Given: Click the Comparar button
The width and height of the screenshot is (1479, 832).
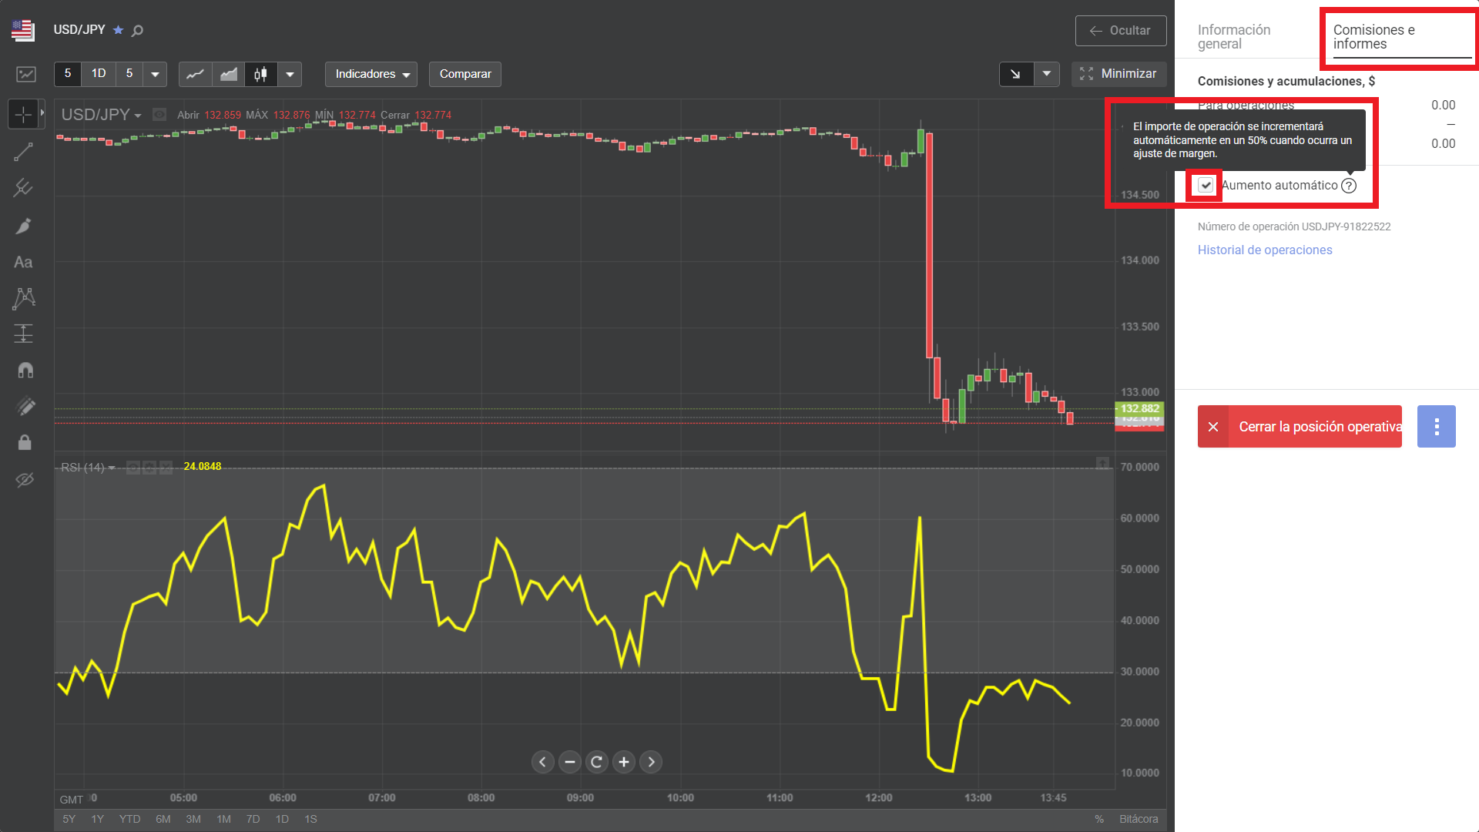Looking at the screenshot, I should [464, 74].
